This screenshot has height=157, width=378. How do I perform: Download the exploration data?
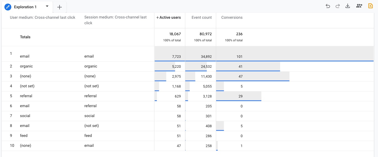[x=348, y=6]
